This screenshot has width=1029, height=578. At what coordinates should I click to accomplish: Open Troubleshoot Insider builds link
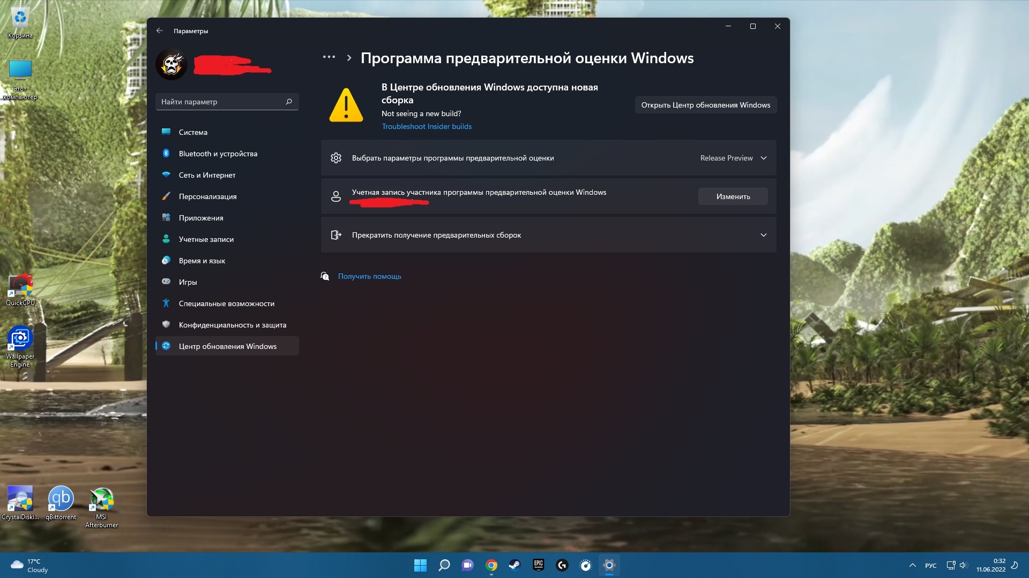click(x=427, y=126)
